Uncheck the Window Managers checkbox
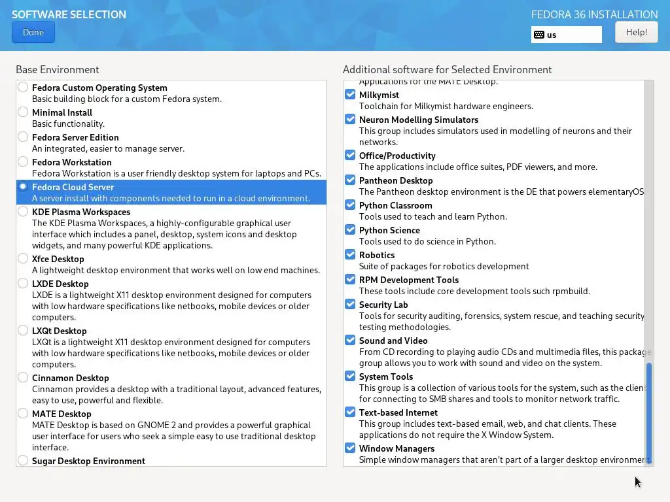670x502 pixels. 350,448
